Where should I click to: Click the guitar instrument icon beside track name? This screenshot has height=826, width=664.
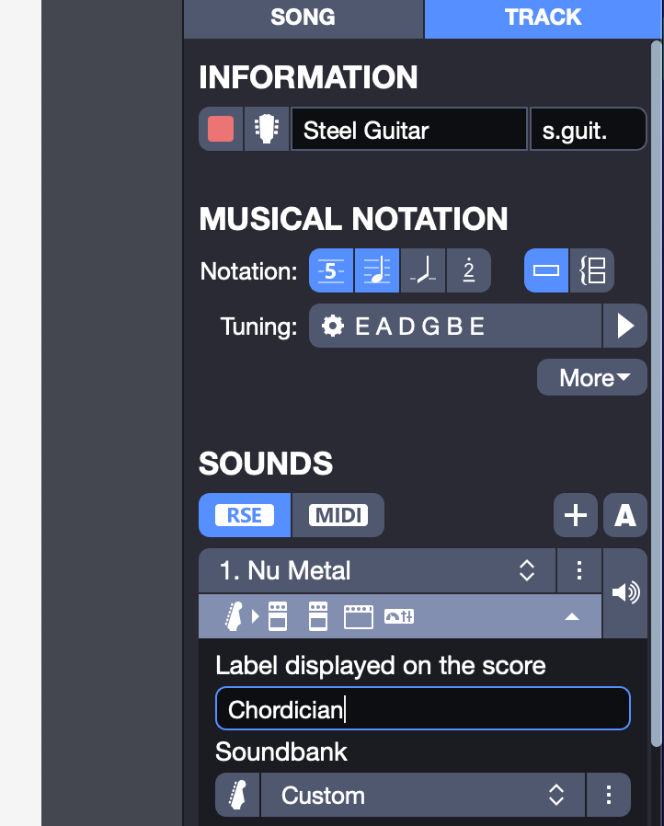[267, 130]
